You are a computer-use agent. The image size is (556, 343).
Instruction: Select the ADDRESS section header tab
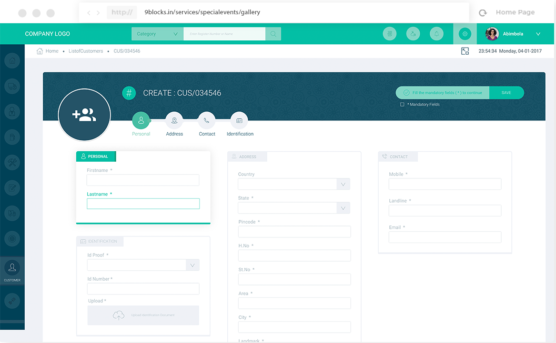[x=247, y=157]
